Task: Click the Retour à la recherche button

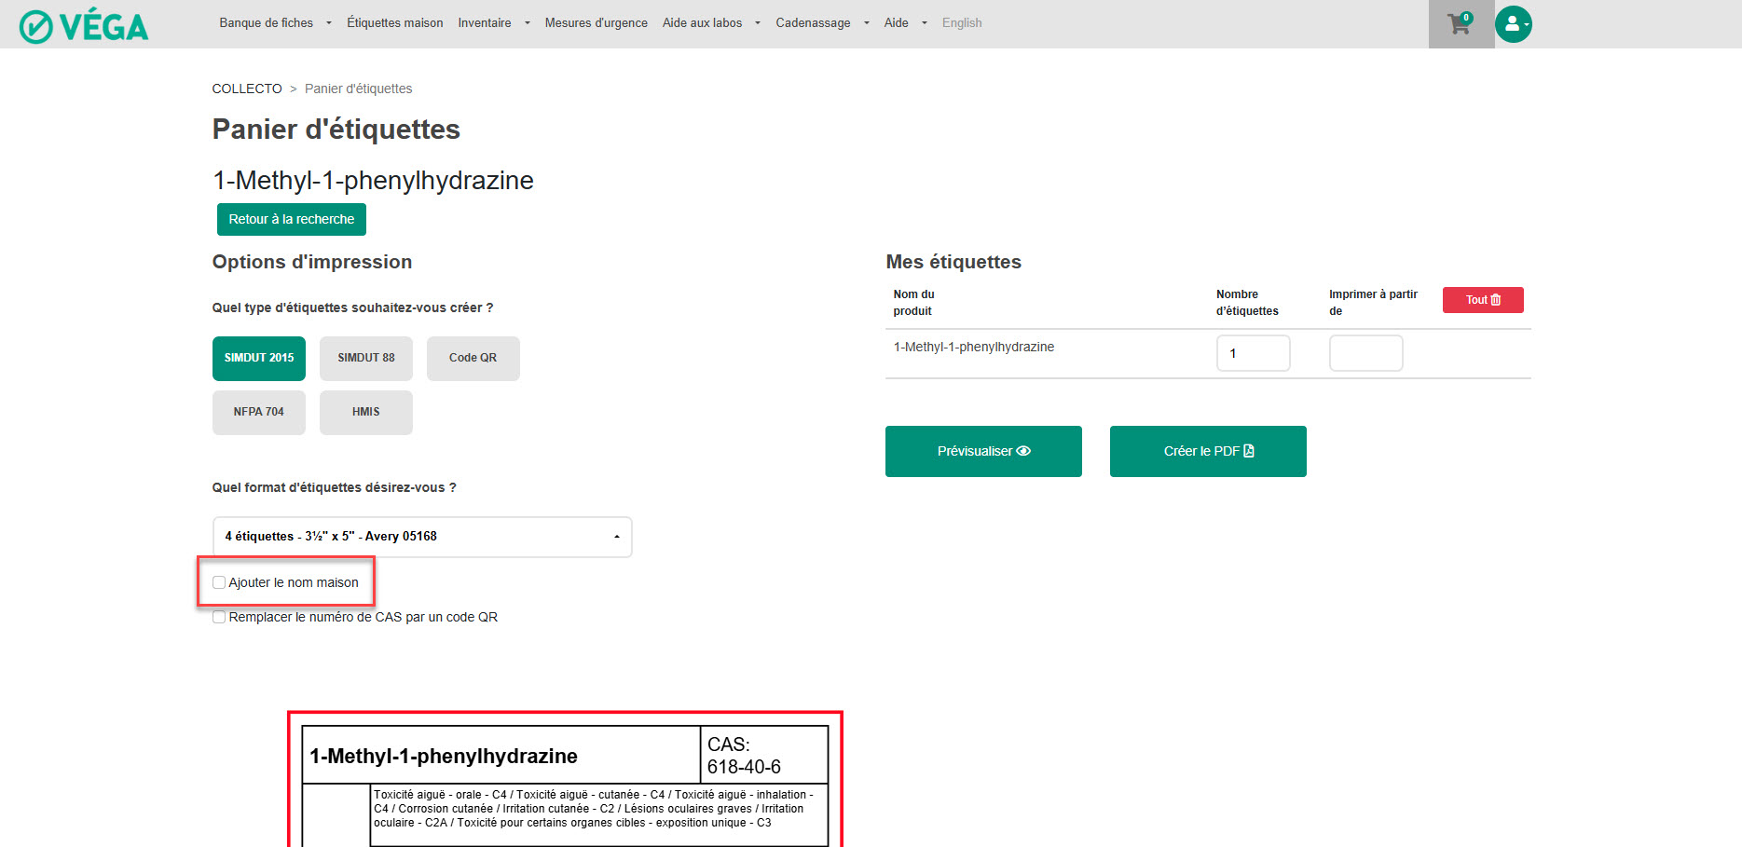Action: [291, 219]
